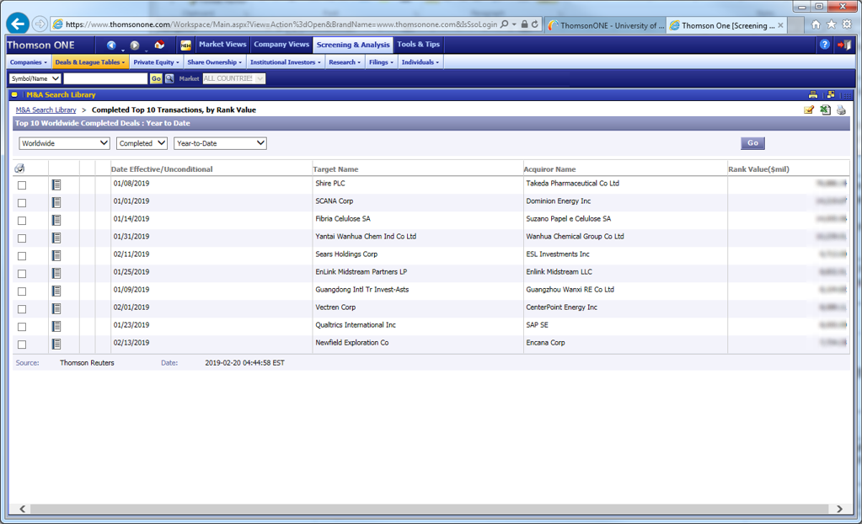Open the Completed status dropdown
Screen dimensions: 862x524
142,143
